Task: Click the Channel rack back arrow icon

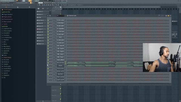Action: coord(48,16)
